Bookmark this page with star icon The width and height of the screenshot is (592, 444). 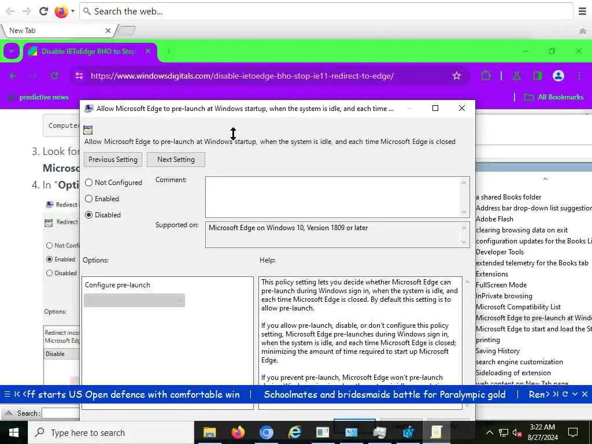point(457,76)
